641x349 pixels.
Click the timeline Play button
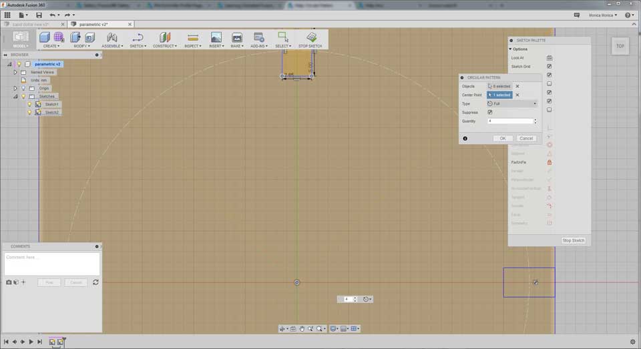pyautogui.click(x=31, y=342)
